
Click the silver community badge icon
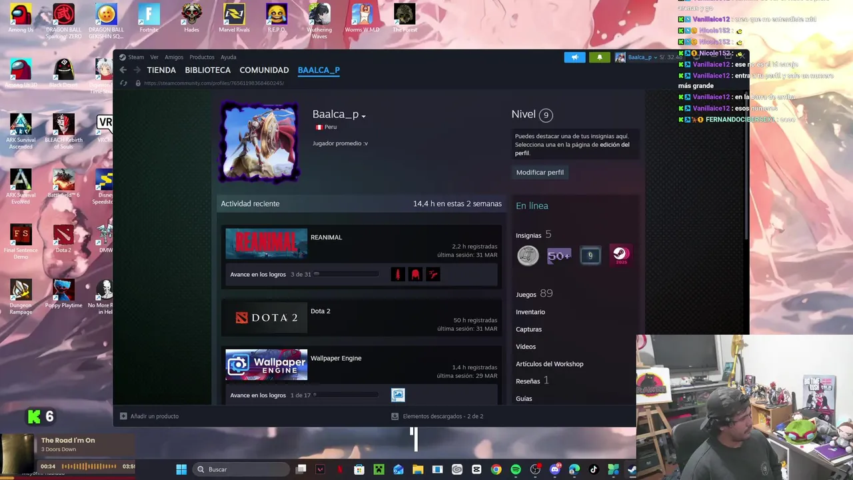click(x=528, y=255)
